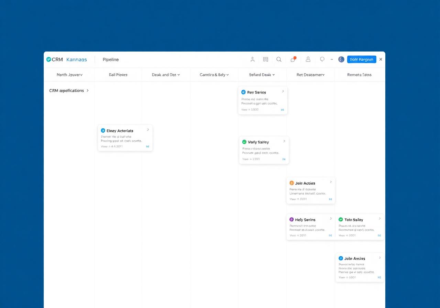Click the green avatar on Welly Salley card
The width and height of the screenshot is (440, 308).
point(244,142)
